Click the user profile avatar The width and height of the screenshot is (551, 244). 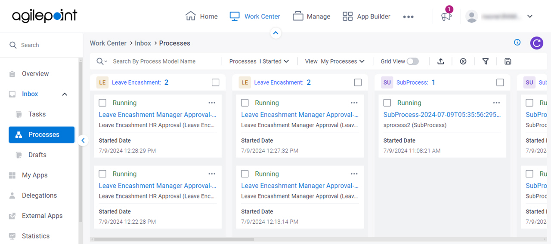(x=472, y=16)
